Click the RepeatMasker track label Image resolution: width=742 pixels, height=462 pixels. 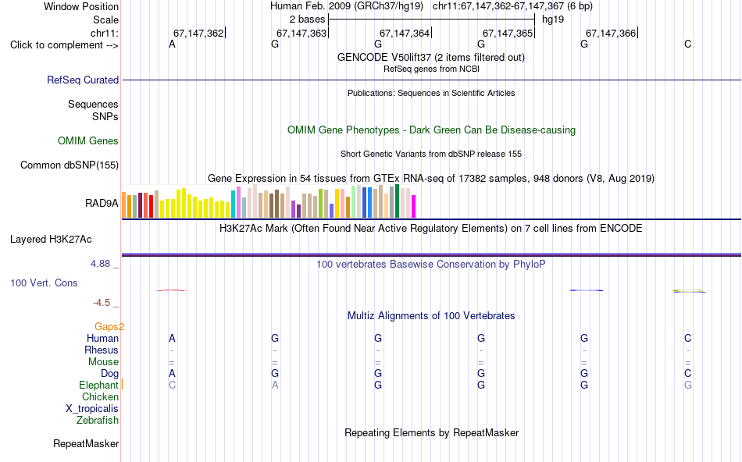coord(86,443)
